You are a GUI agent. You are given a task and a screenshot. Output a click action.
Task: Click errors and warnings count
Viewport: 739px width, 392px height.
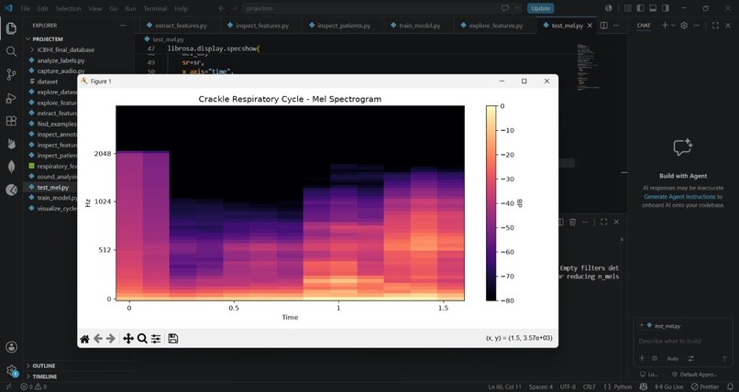pyautogui.click(x=33, y=387)
